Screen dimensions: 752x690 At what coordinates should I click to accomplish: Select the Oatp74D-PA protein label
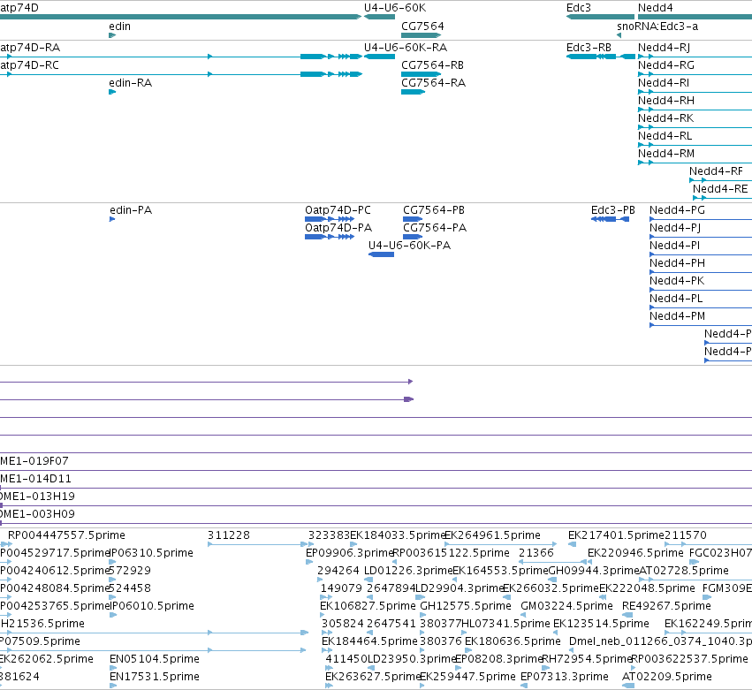[x=338, y=228]
